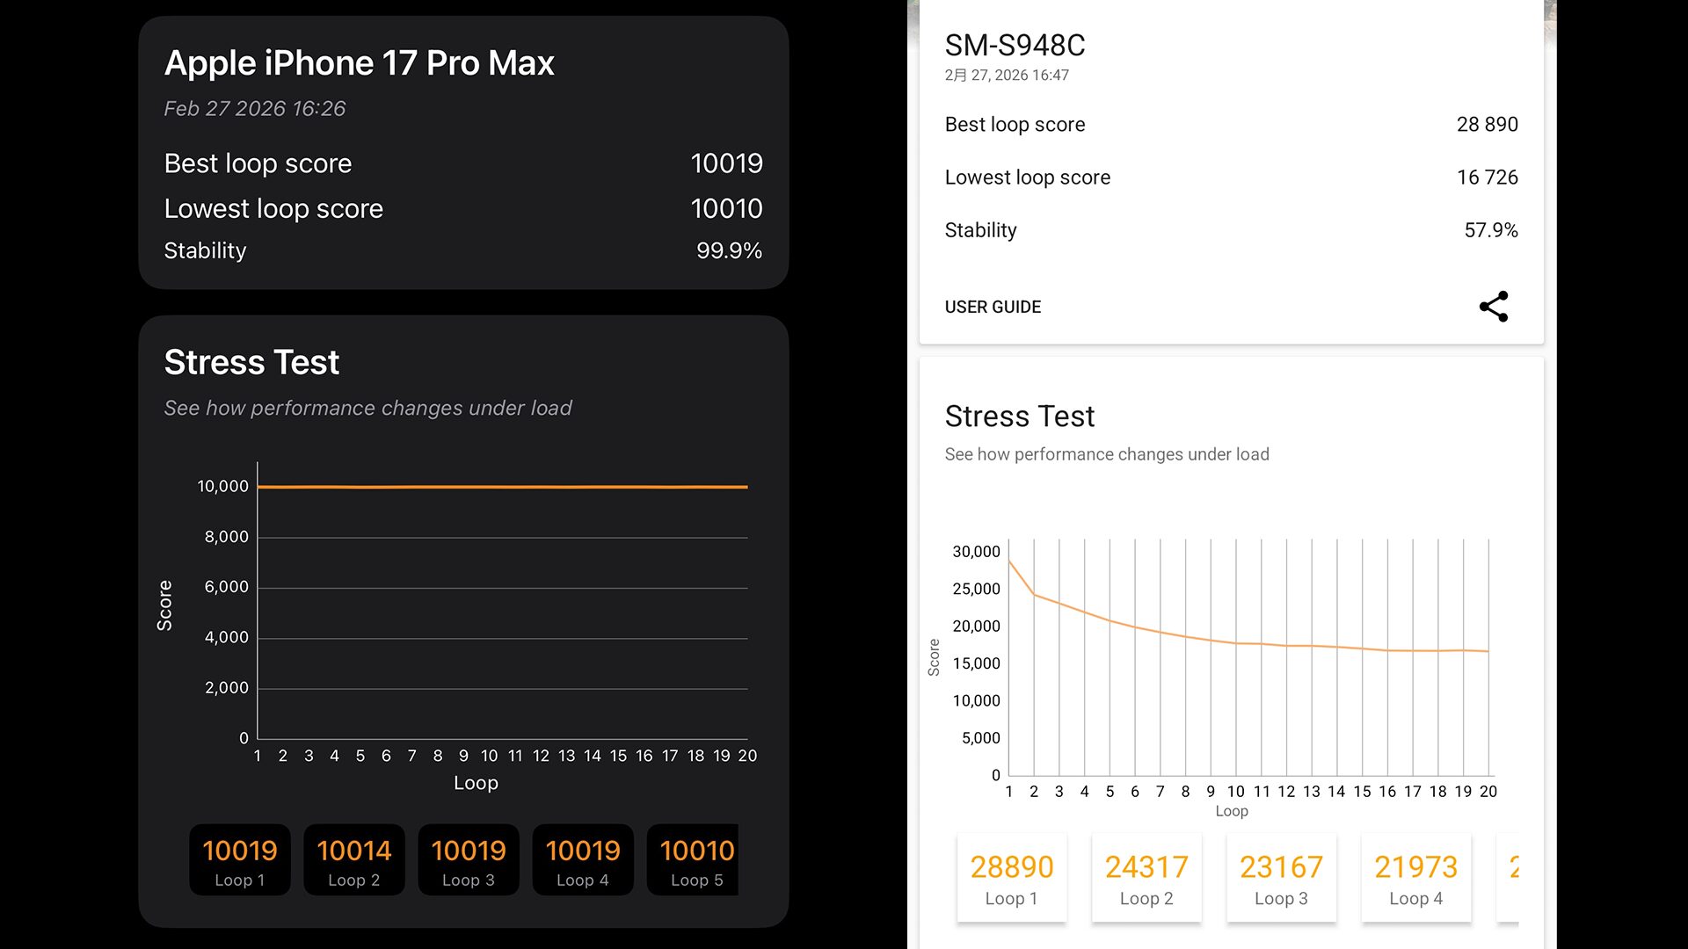Click the iPhone Stability 99.9% row
Image resolution: width=1688 pixels, height=949 pixels.
tap(462, 250)
